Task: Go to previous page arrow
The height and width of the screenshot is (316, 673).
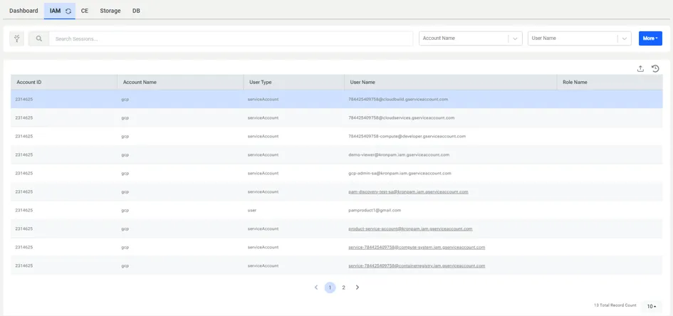Action: (316, 288)
